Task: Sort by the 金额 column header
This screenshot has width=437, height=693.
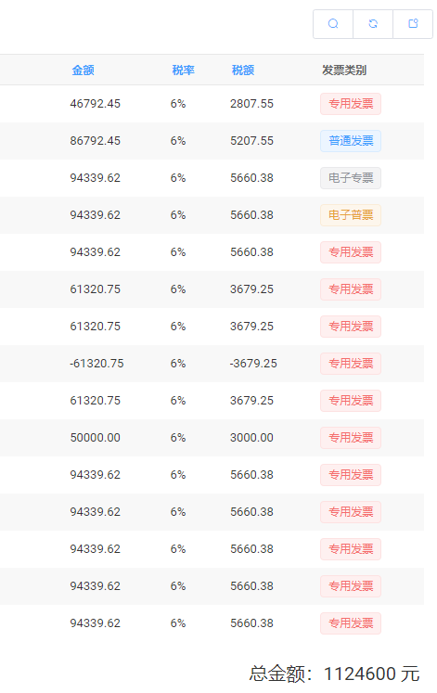Action: point(84,71)
